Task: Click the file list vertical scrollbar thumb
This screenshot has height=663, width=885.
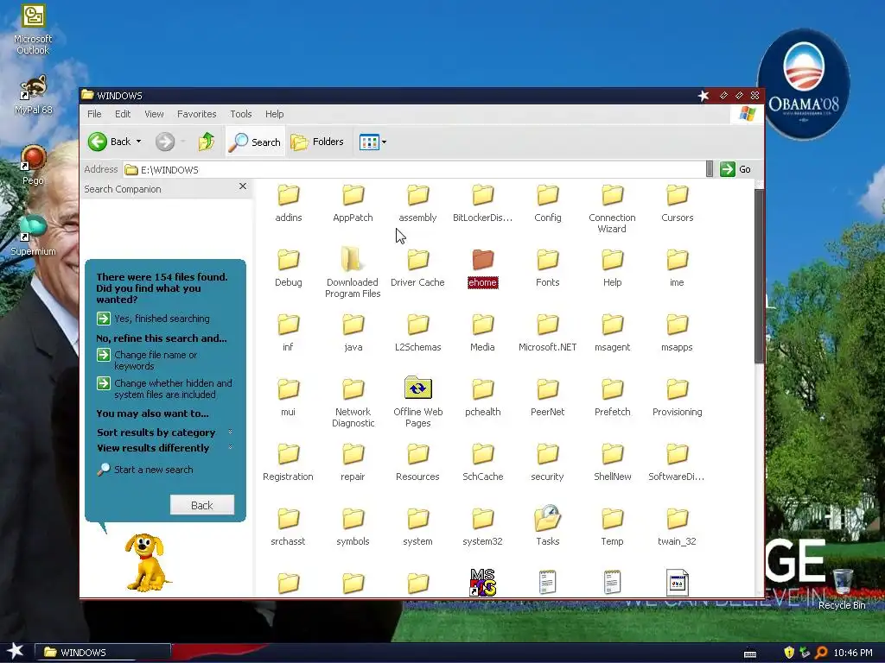Action: click(759, 275)
